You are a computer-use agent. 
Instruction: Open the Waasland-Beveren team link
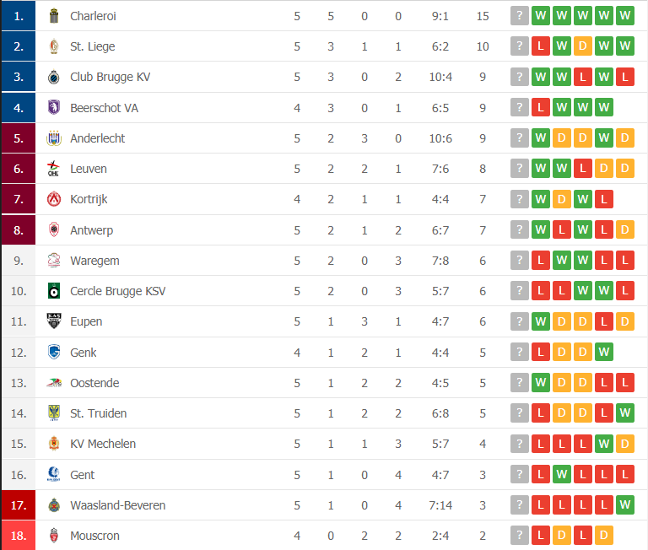tap(118, 505)
